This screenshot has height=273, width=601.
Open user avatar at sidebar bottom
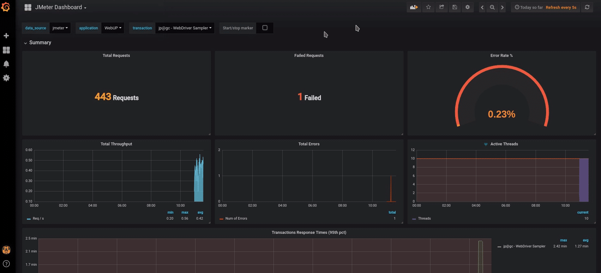(6, 250)
